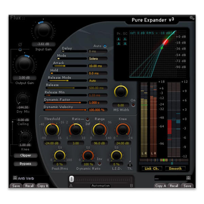Click the Dynamic Ratio knob
Image resolution: width=204 pixels, height=204 pixels.
coord(88,155)
